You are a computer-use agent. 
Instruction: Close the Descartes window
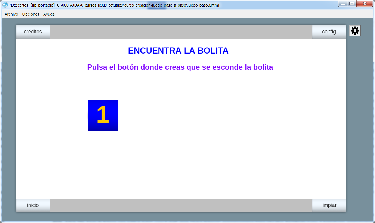tap(364, 4)
